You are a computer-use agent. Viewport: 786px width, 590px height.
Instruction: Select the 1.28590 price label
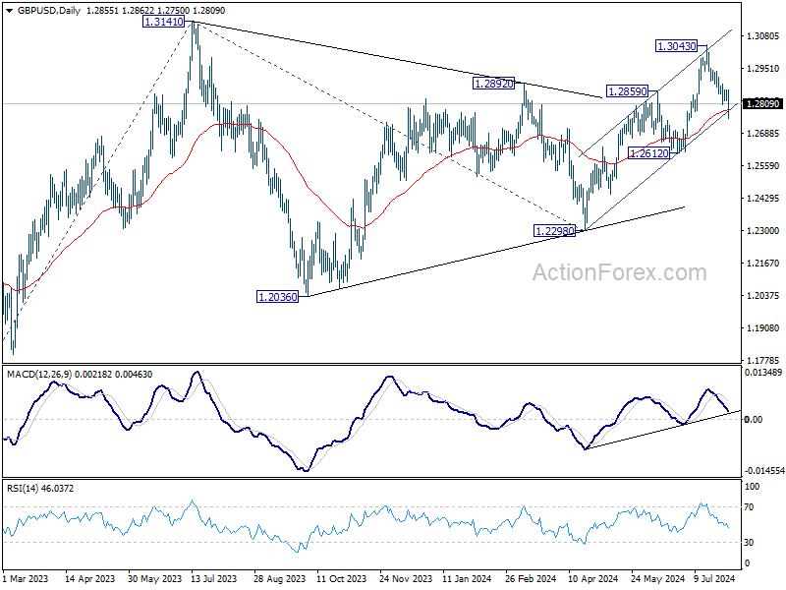627,91
